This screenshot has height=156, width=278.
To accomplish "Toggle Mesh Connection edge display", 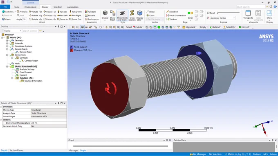I will pyautogui.click(x=176, y=15).
